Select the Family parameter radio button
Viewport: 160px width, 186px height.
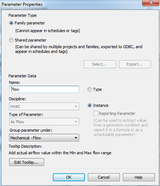[x=11, y=23]
